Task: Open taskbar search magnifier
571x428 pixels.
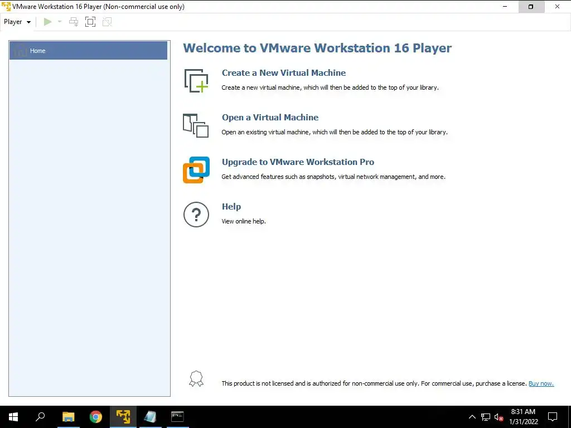Action: tap(40, 417)
